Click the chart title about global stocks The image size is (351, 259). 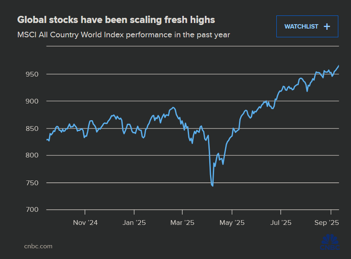[116, 20]
